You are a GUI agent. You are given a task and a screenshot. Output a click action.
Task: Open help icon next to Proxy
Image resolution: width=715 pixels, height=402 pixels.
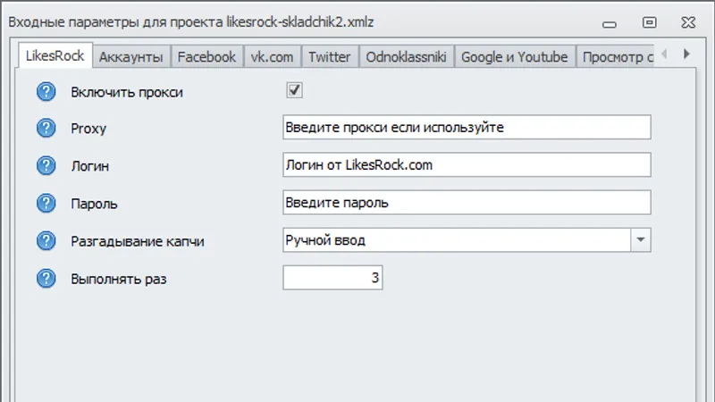tap(46, 128)
